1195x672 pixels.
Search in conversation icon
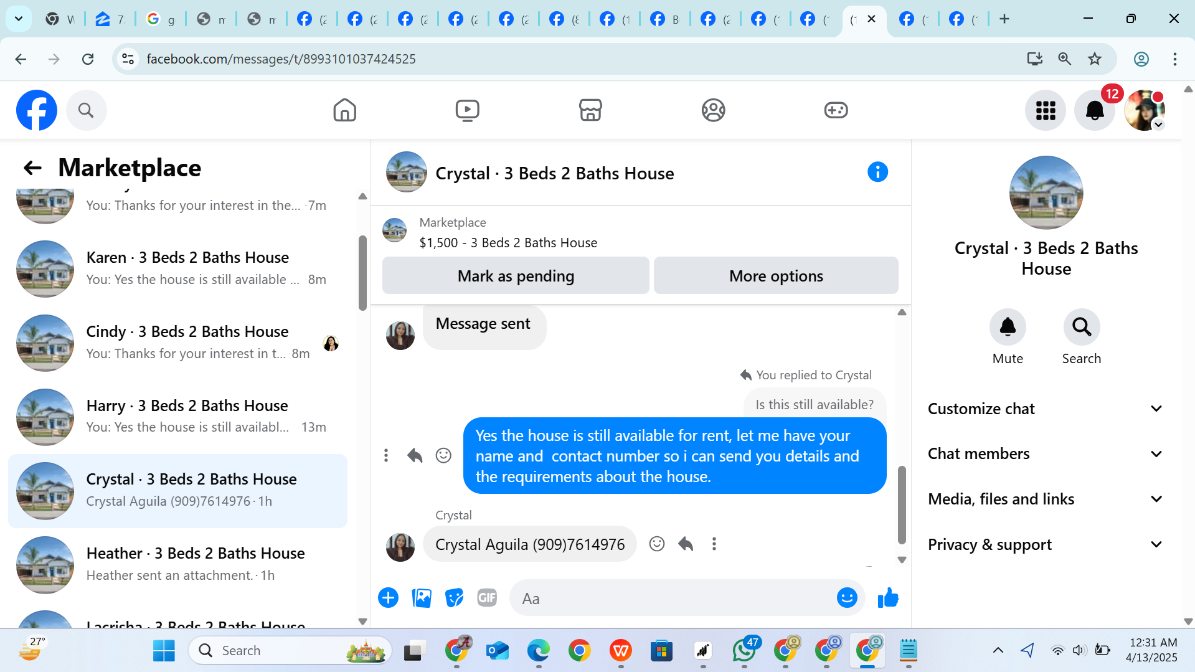(1082, 327)
